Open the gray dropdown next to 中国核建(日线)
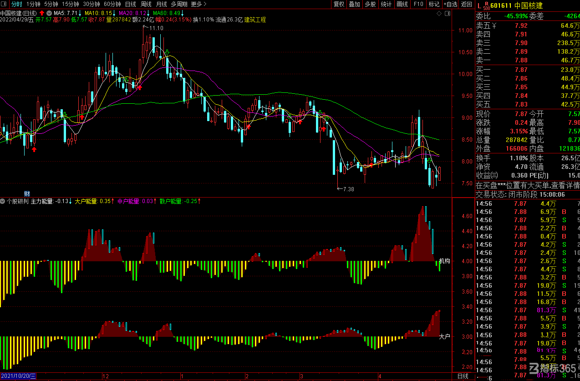The height and width of the screenshot is (381, 580). click(x=49, y=13)
